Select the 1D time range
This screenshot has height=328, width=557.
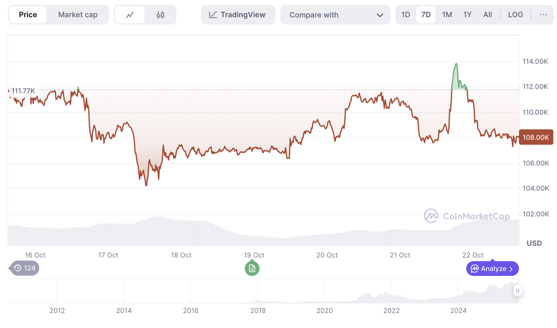click(405, 15)
